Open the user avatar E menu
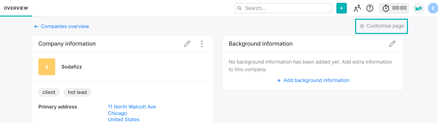 click(433, 8)
